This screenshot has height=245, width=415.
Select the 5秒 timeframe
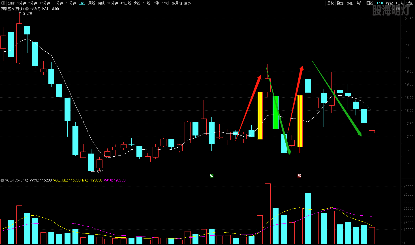[x=156, y=3]
